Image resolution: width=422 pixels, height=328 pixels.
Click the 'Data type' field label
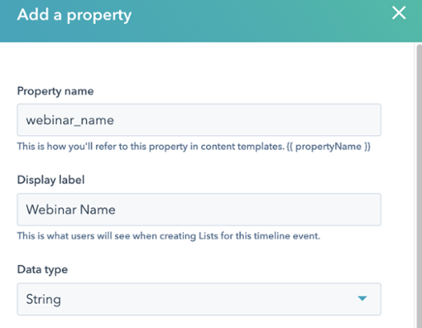[43, 270]
